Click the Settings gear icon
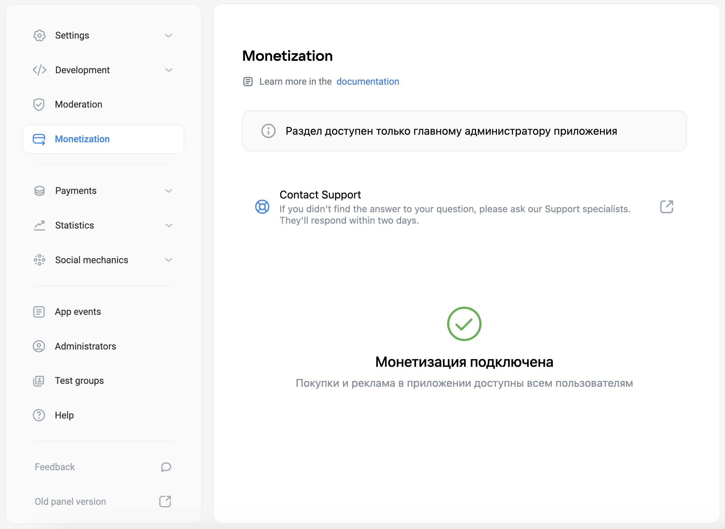Viewport: 725px width, 529px height. point(39,35)
